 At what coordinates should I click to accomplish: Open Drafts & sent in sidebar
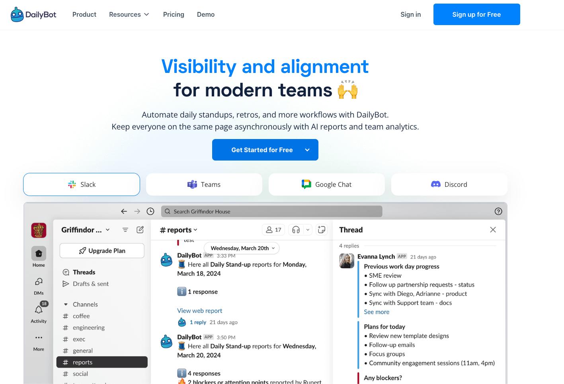coord(91,284)
